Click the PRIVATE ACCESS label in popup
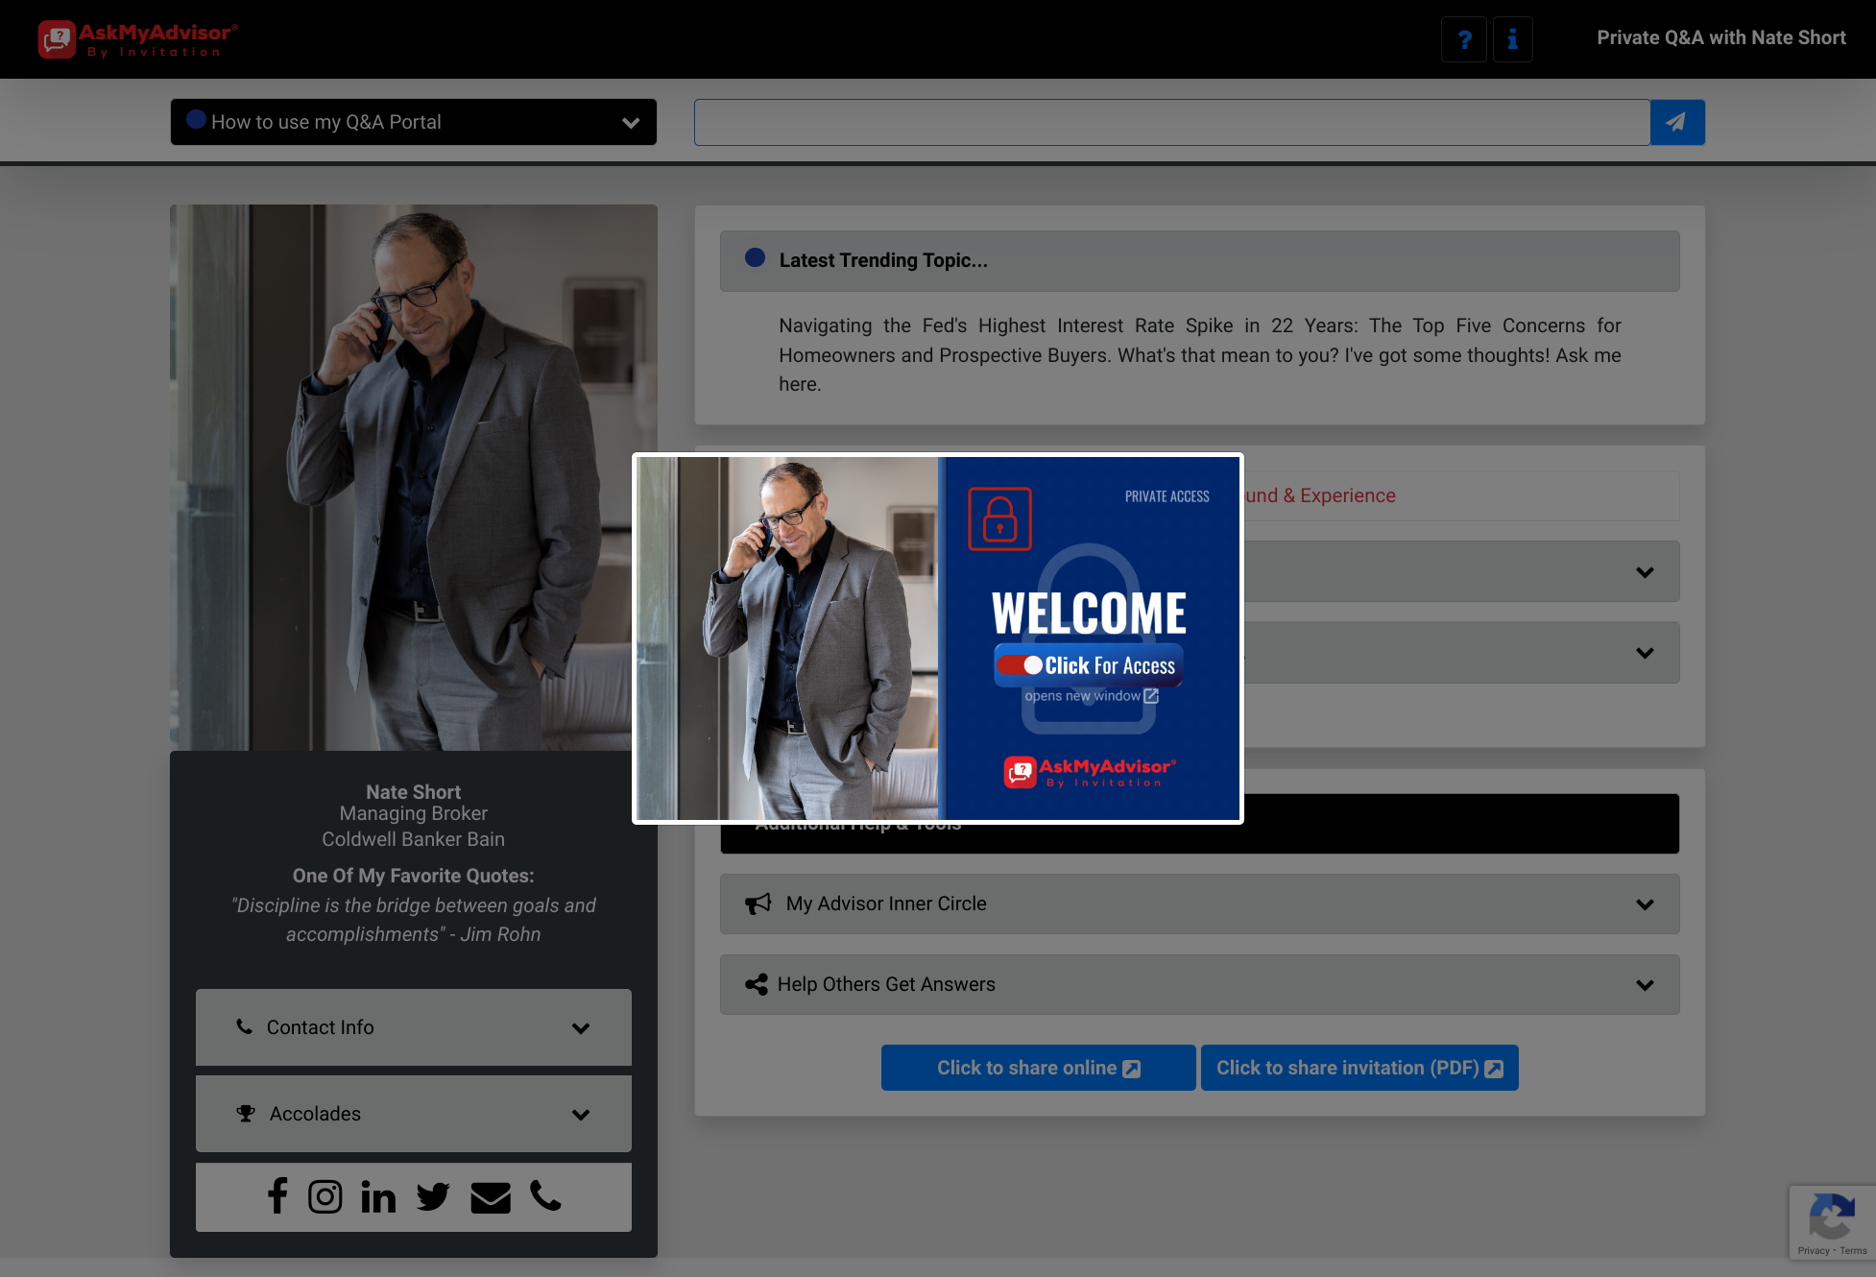This screenshot has width=1876, height=1277. point(1167,496)
